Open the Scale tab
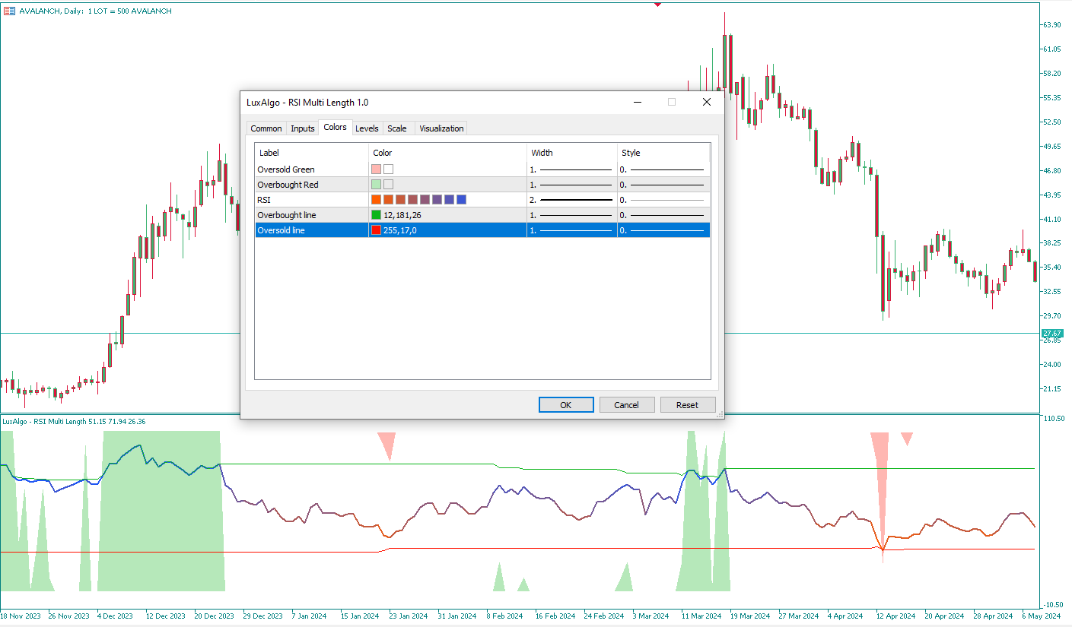The height and width of the screenshot is (627, 1072). coord(396,128)
